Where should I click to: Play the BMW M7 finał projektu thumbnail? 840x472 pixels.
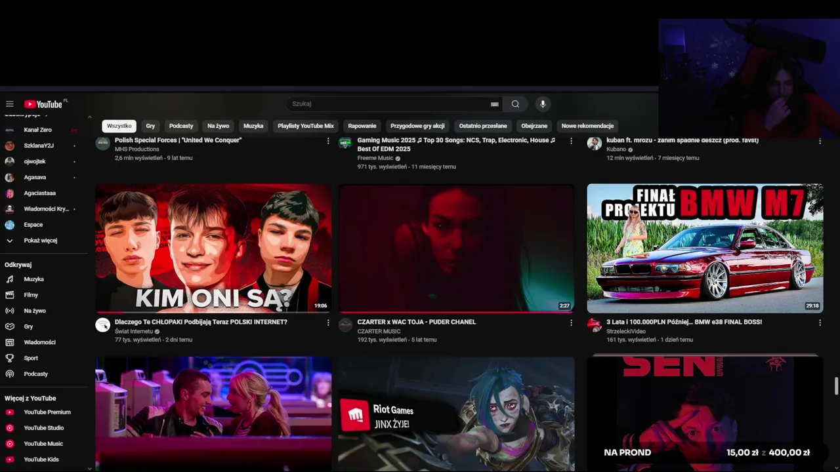tap(705, 248)
